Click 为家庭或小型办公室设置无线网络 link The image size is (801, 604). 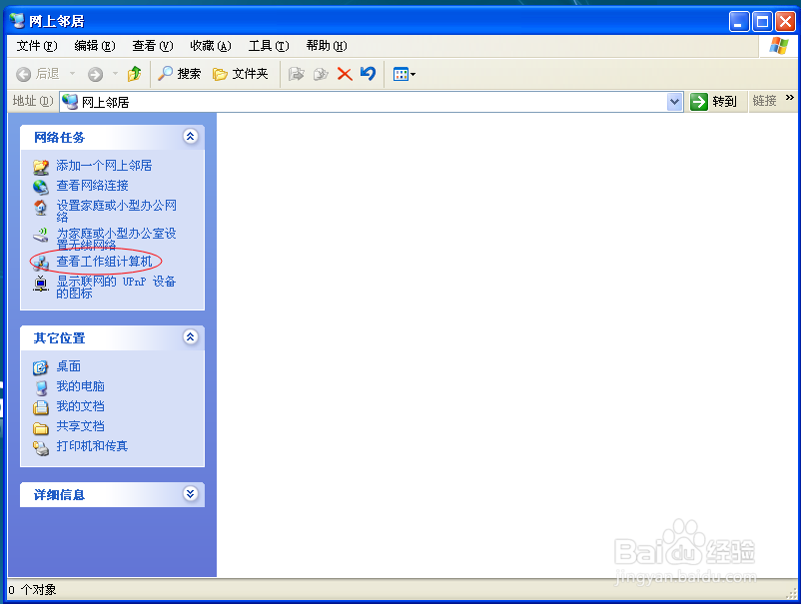tap(116, 239)
